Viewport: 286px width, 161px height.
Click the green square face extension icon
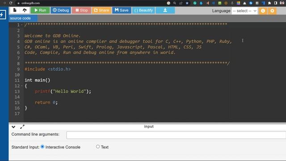point(219,3)
